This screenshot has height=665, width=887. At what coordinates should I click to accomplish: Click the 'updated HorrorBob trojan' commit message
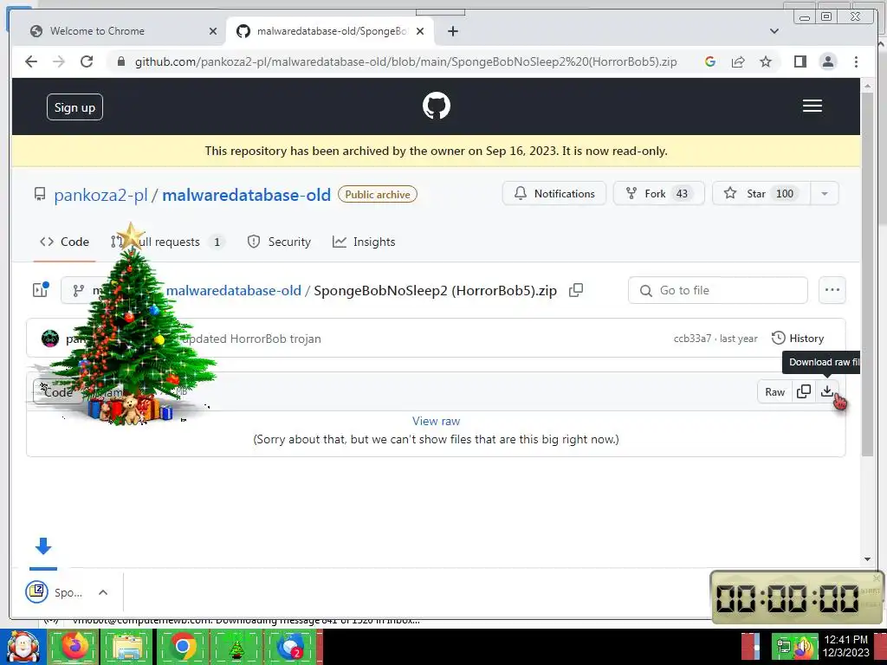[252, 339]
